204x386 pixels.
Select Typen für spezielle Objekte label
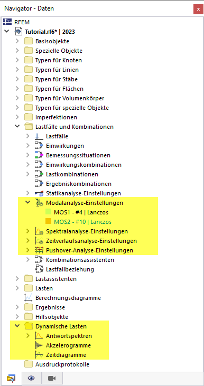(72, 108)
